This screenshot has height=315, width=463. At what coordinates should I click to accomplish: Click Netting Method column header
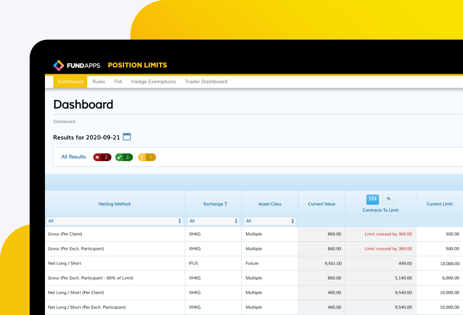point(114,204)
